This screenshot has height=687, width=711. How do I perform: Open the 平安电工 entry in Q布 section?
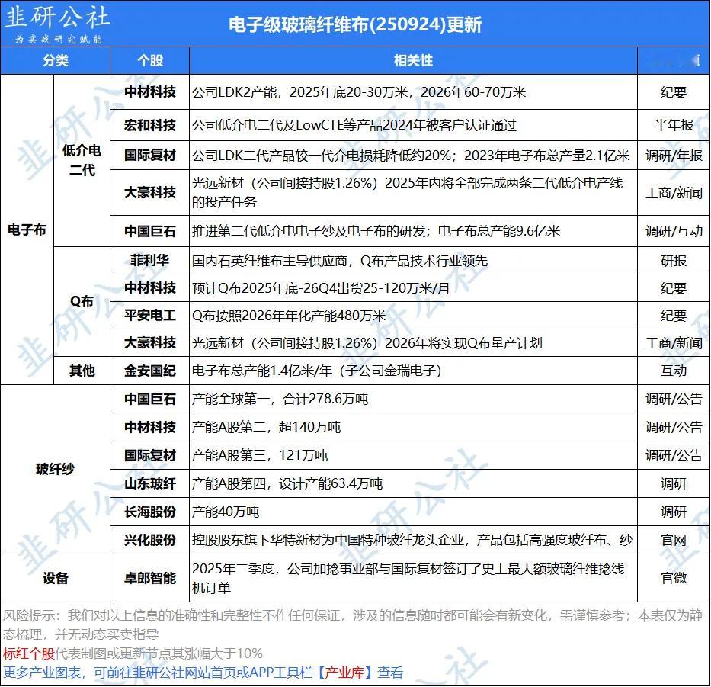pos(149,315)
